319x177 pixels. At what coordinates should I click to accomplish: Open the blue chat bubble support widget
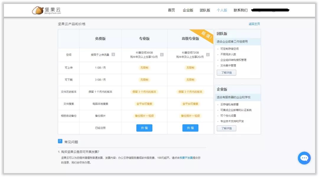(304, 158)
